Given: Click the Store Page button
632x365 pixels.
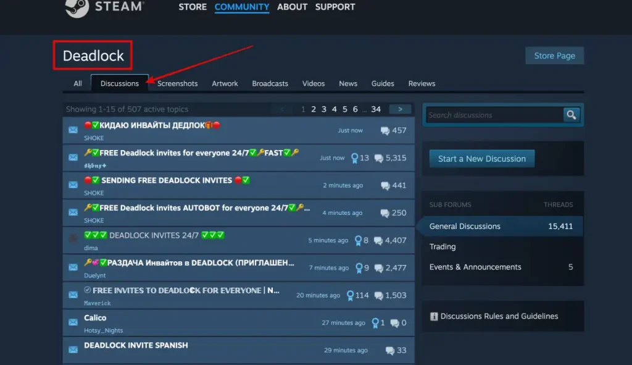Looking at the screenshot, I should point(555,56).
